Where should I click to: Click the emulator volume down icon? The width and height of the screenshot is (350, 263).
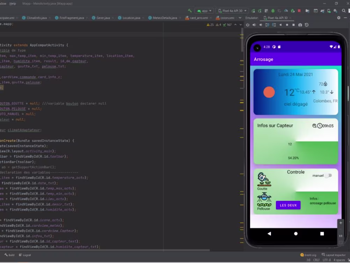pos(261,25)
